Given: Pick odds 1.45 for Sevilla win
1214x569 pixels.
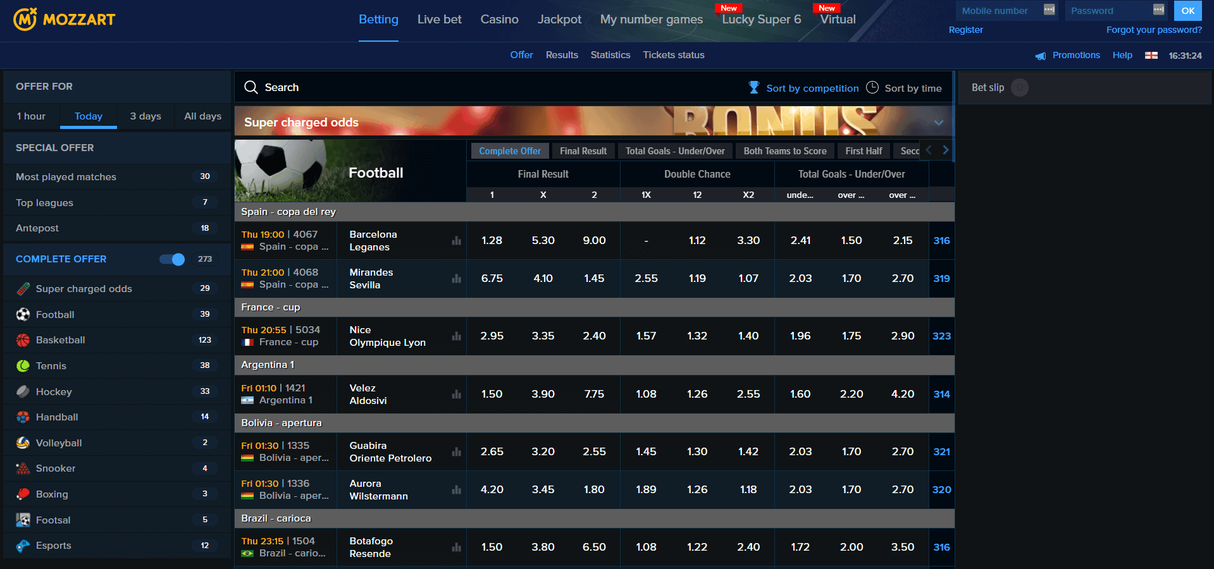Looking at the screenshot, I should point(594,278).
